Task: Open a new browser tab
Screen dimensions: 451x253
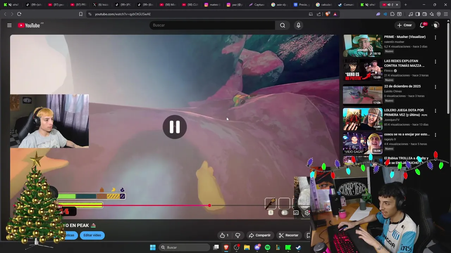Action: 406,5
